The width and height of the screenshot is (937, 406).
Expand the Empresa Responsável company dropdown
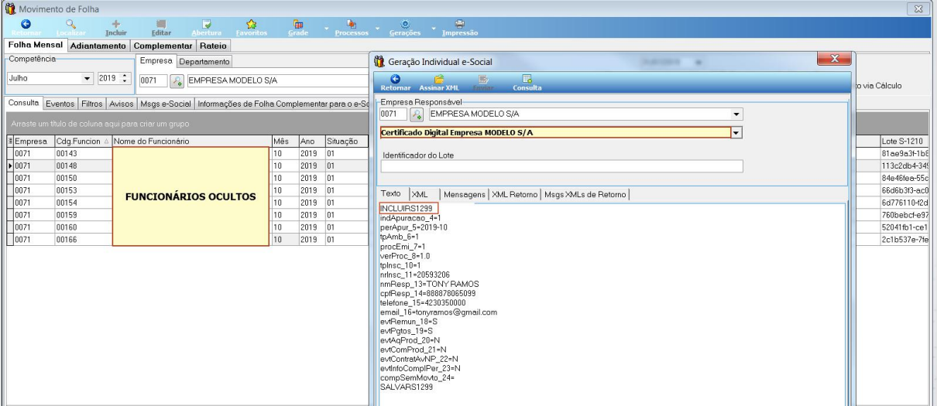(x=737, y=114)
